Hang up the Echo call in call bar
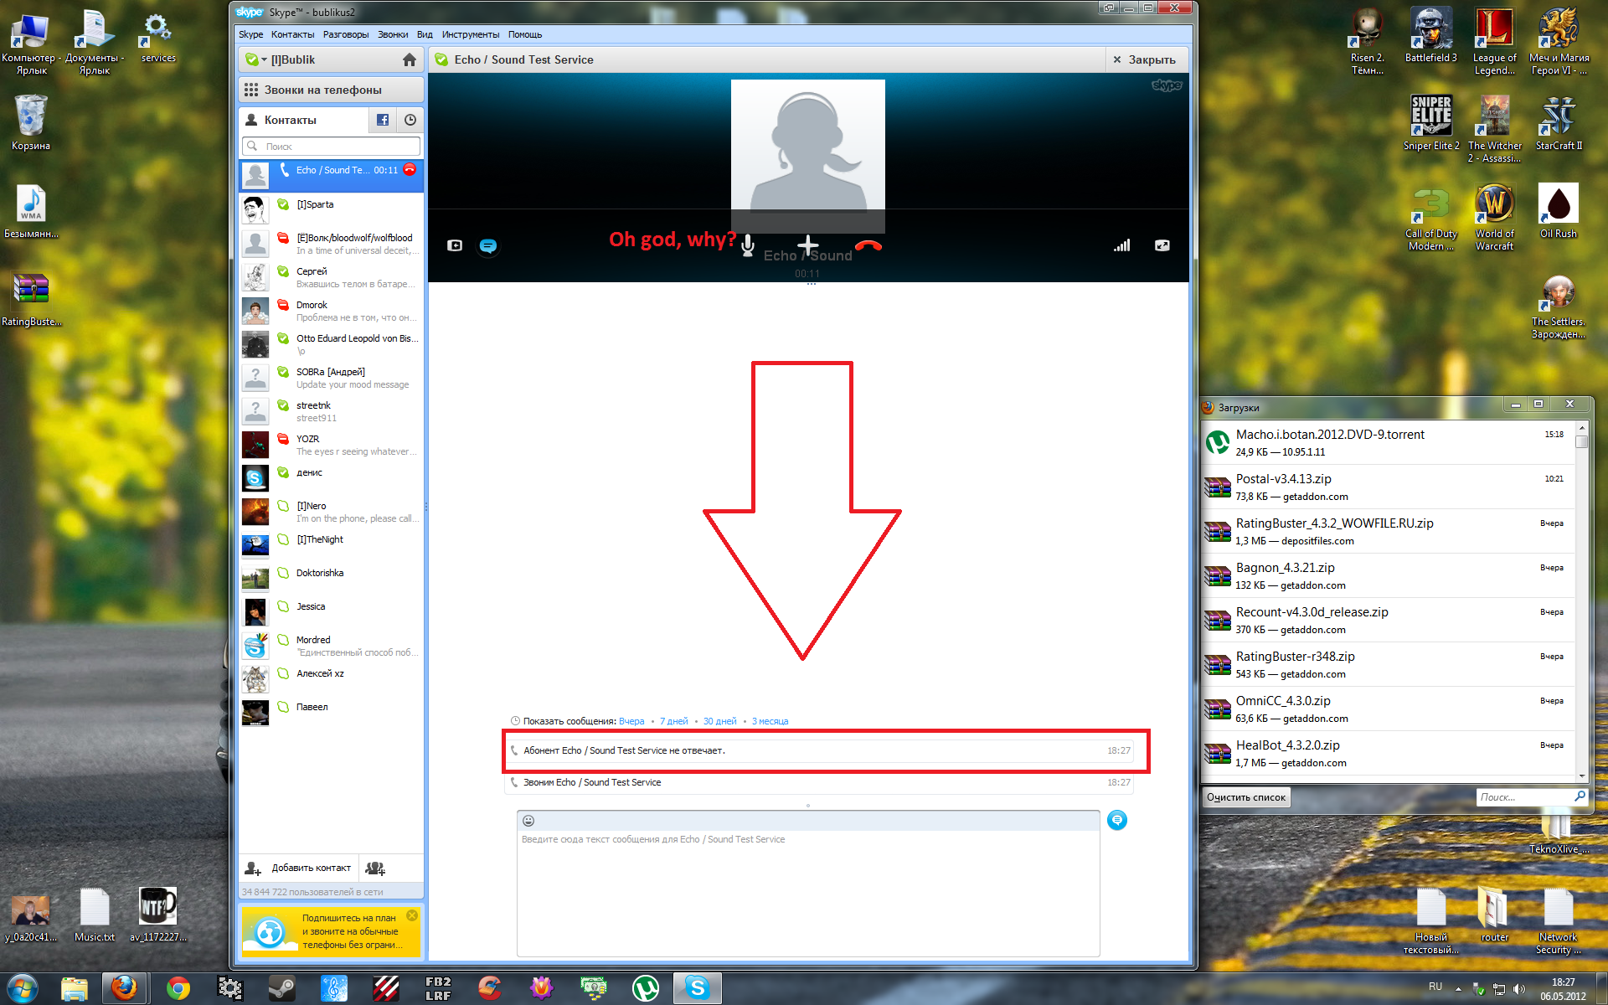 click(x=868, y=245)
